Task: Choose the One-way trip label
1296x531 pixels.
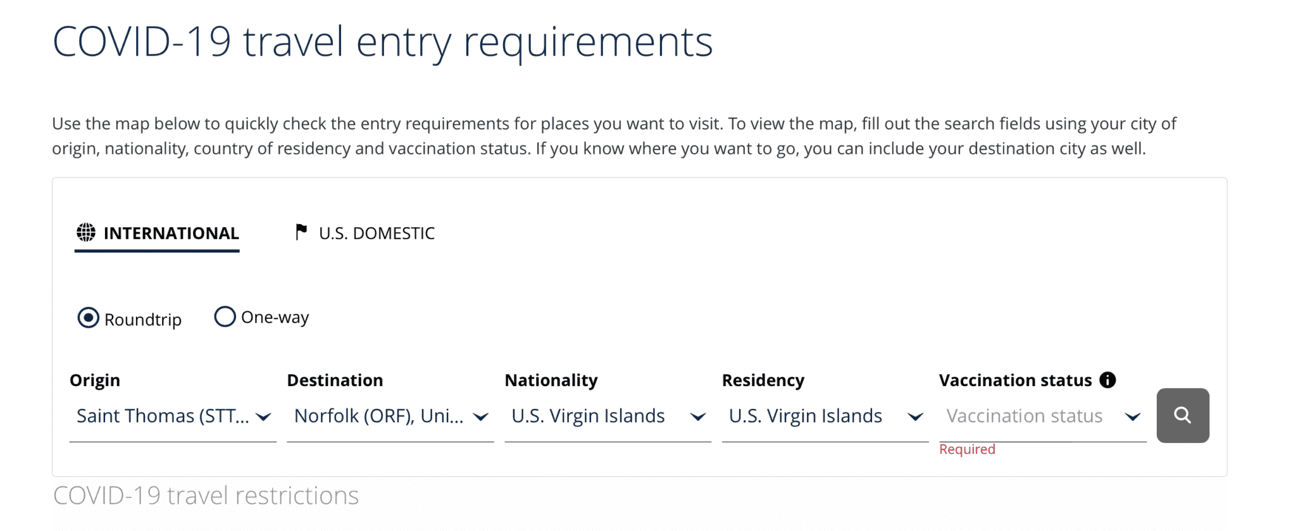Action: point(275,317)
